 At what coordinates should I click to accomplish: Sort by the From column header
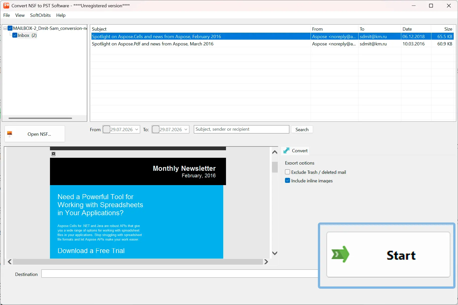[x=334, y=29]
